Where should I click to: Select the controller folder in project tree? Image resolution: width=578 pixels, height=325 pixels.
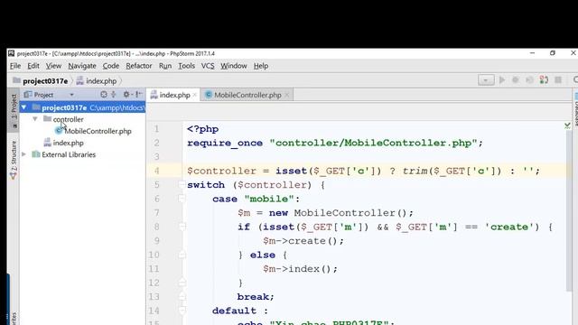68,119
